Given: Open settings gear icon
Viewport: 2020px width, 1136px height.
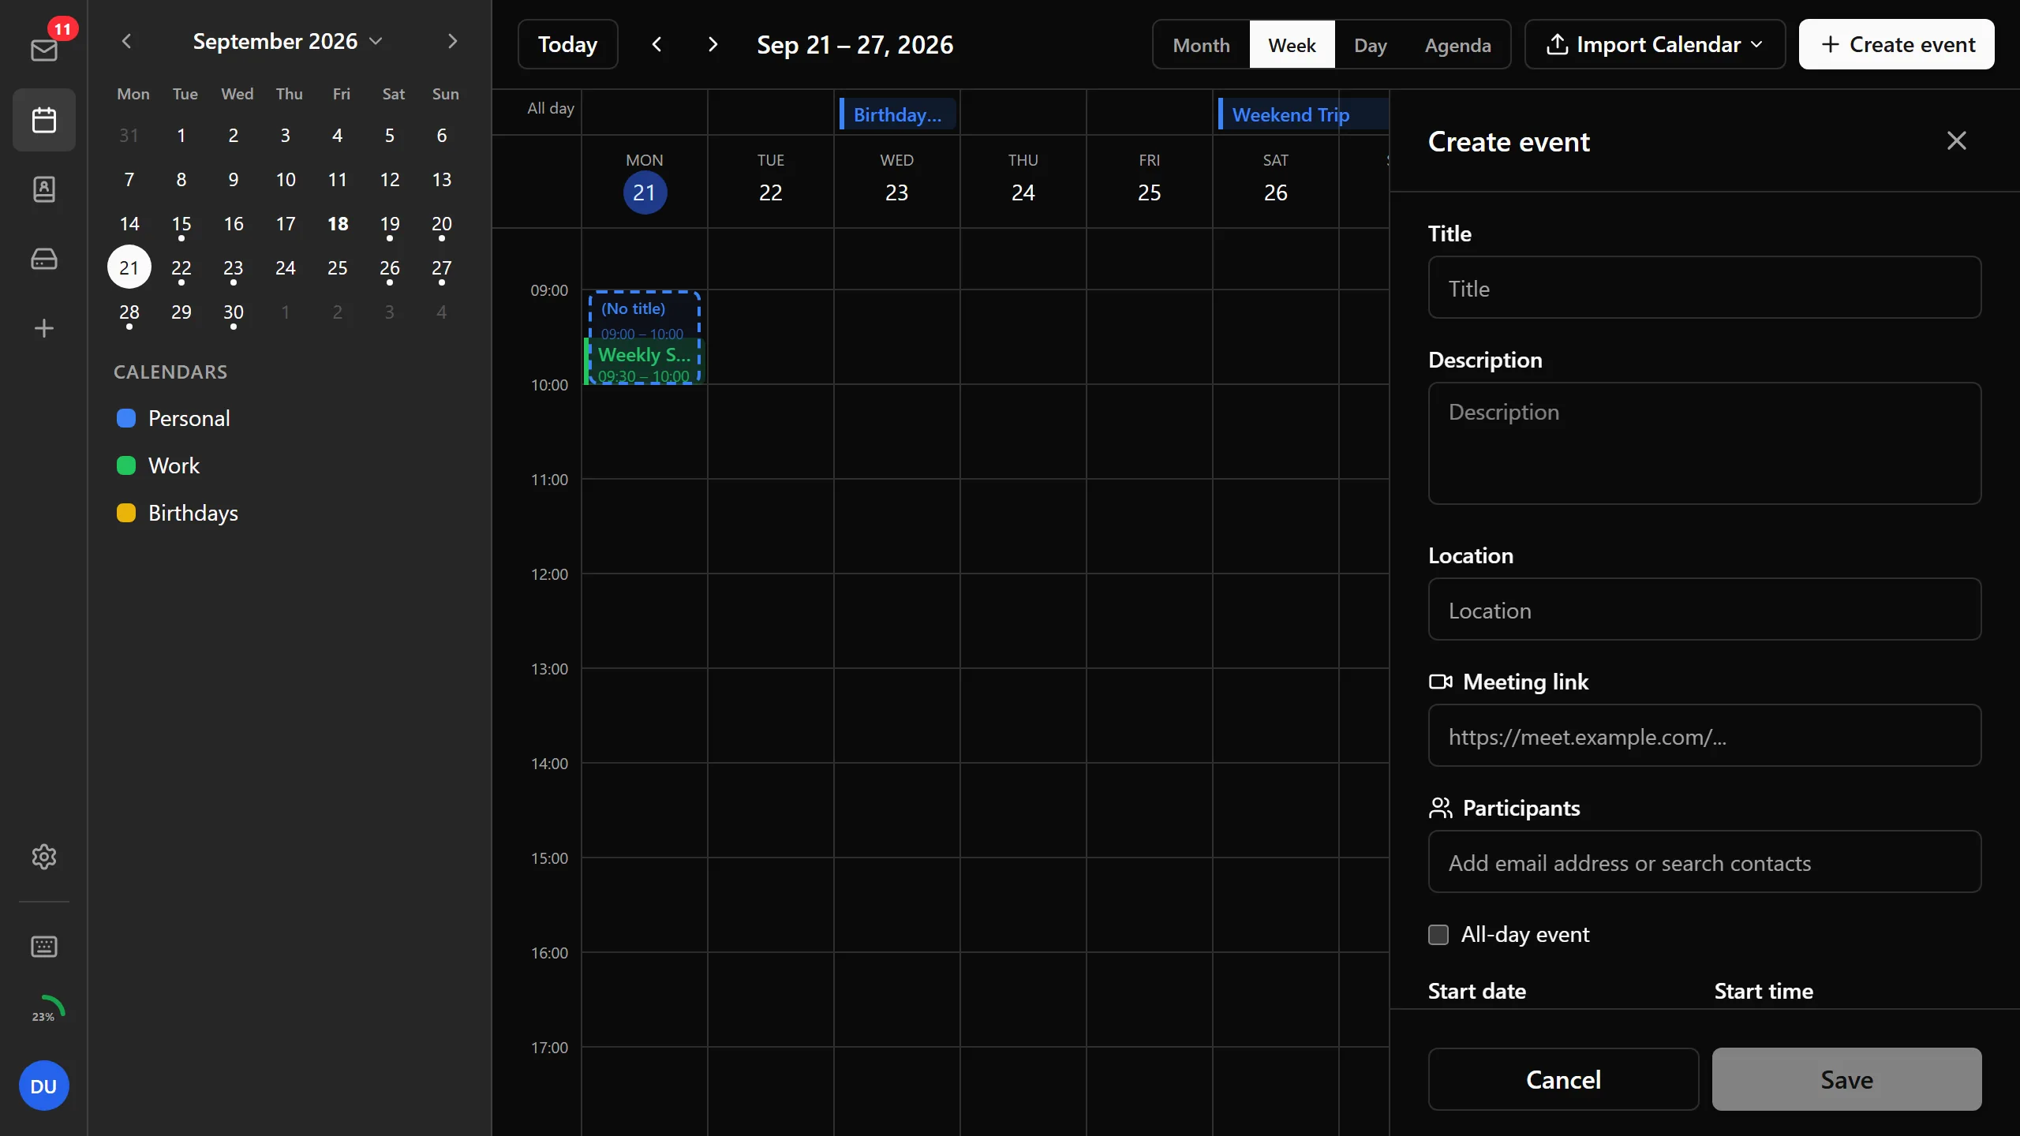Looking at the screenshot, I should (44, 857).
